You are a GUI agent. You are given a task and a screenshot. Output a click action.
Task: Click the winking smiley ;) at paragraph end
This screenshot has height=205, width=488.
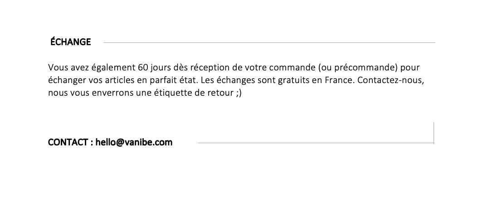coord(239,93)
